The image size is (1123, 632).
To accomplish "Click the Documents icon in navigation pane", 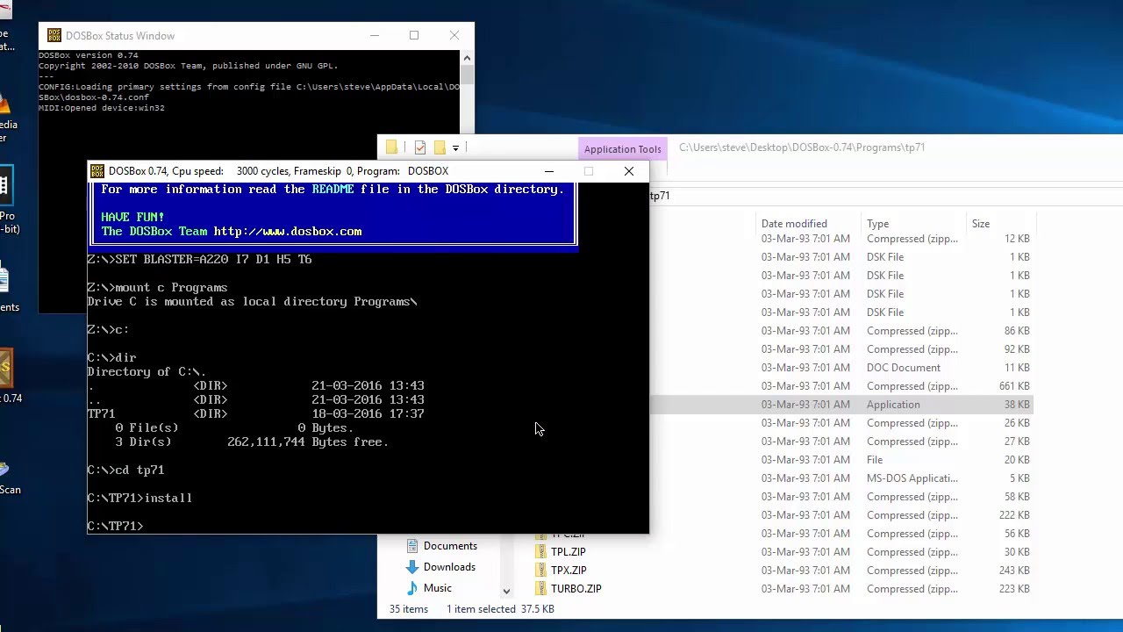I will tap(412, 546).
